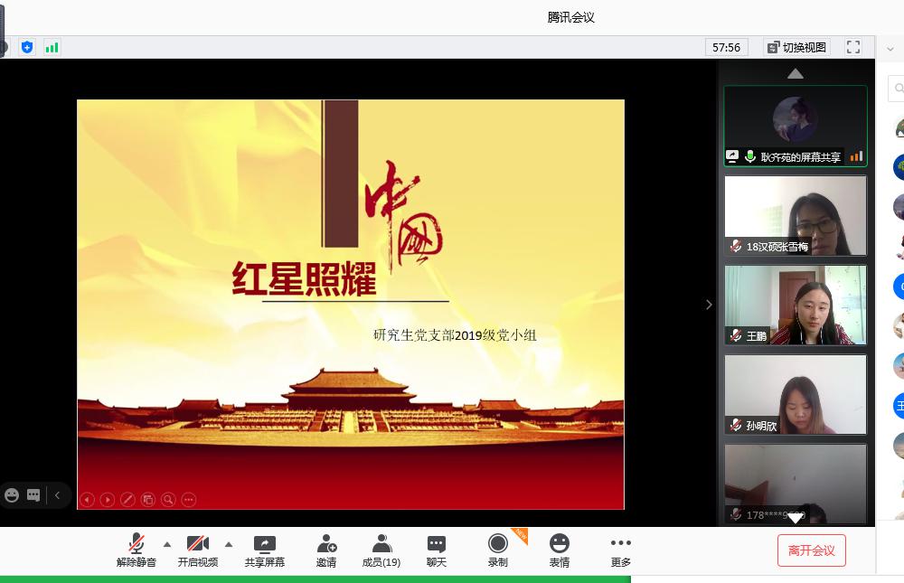Collapse the participant video sidebar chevron
Viewport: 904px width, 583px height.
tap(709, 305)
